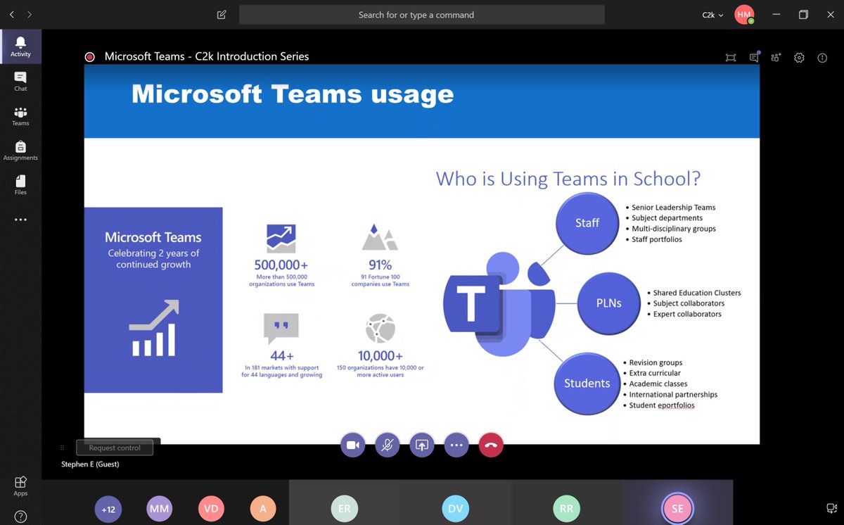844x525 pixels.
Task: Open Assignments in the left sidebar
Action: click(x=20, y=150)
